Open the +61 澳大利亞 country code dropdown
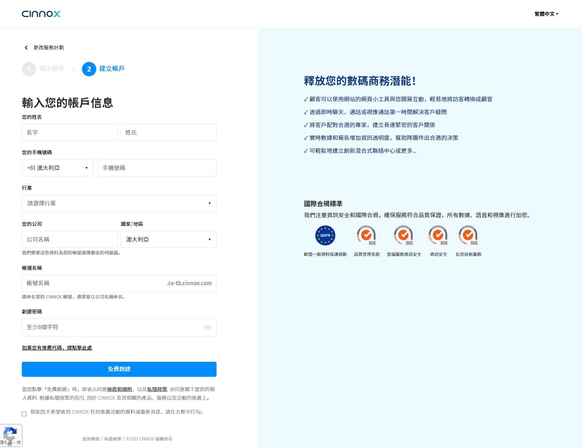The image size is (583, 448). (58, 168)
